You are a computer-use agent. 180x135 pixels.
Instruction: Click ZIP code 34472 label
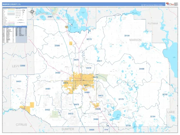click(x=101, y=96)
